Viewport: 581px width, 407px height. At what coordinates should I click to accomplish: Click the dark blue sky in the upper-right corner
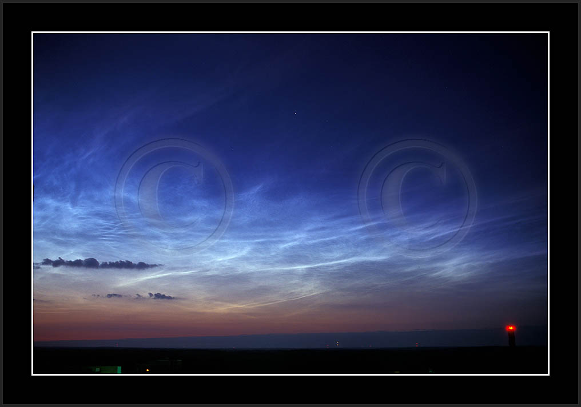click(x=515, y=57)
